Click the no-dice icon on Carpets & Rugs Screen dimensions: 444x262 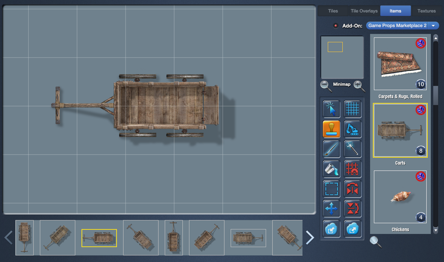420,43
